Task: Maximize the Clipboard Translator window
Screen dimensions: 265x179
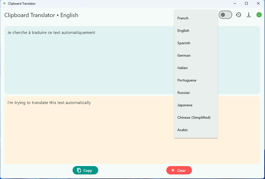Action: pyautogui.click(x=246, y=3)
